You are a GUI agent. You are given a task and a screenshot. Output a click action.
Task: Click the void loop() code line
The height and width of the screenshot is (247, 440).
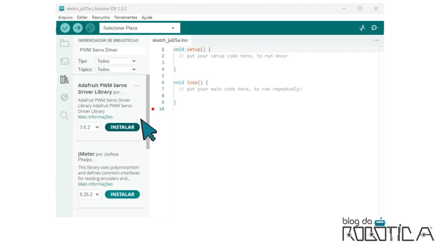[191, 83]
